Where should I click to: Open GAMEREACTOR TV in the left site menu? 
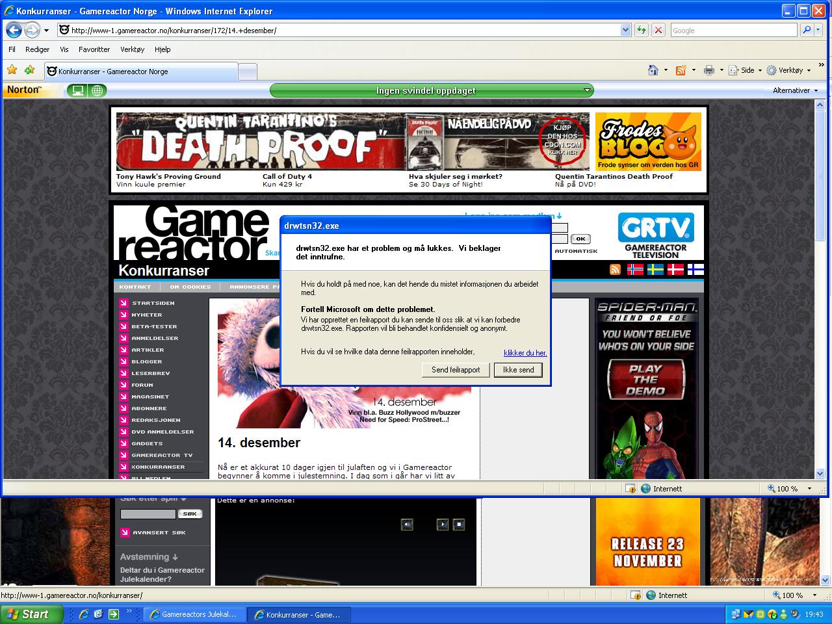tap(162, 455)
